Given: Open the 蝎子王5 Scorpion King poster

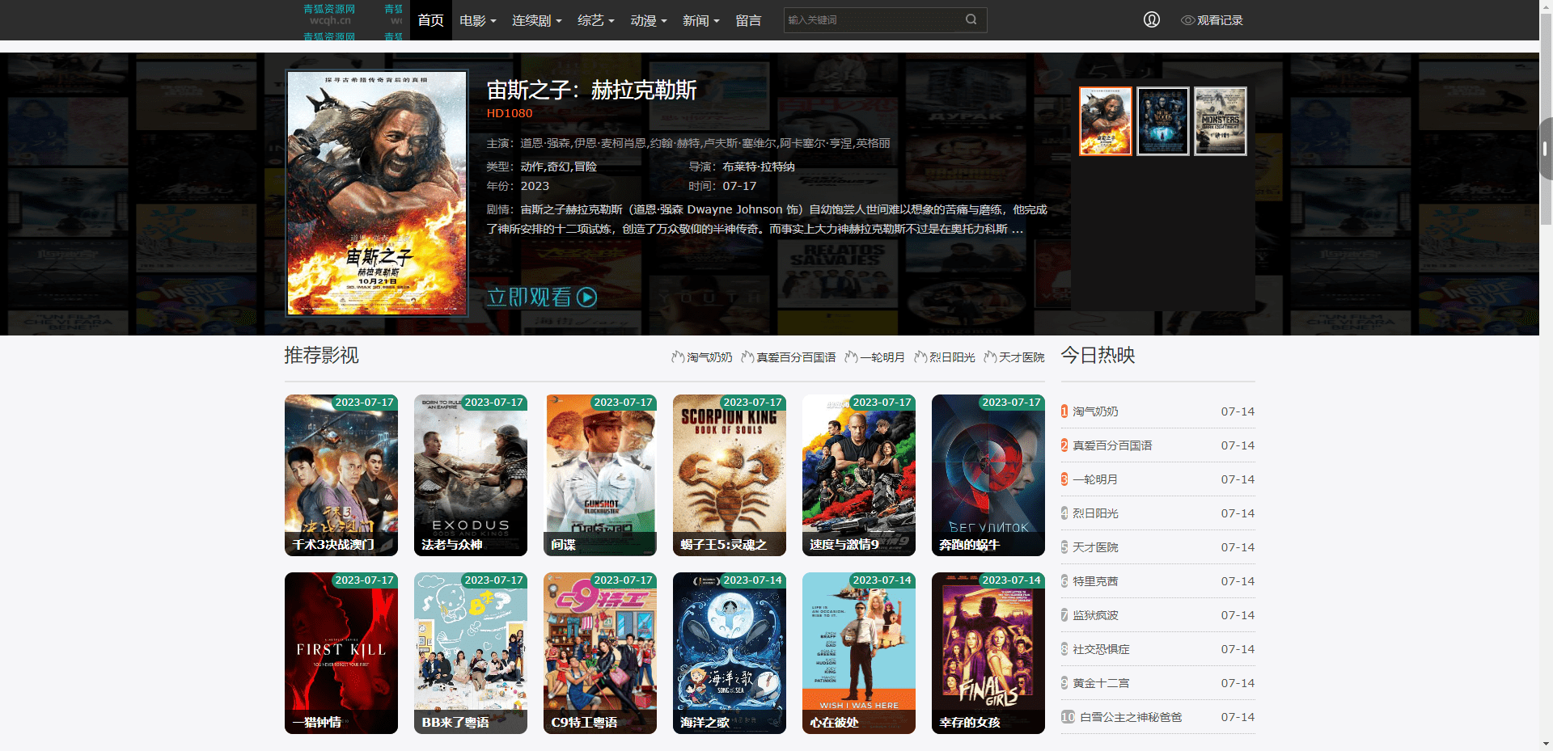Looking at the screenshot, I should coord(730,475).
